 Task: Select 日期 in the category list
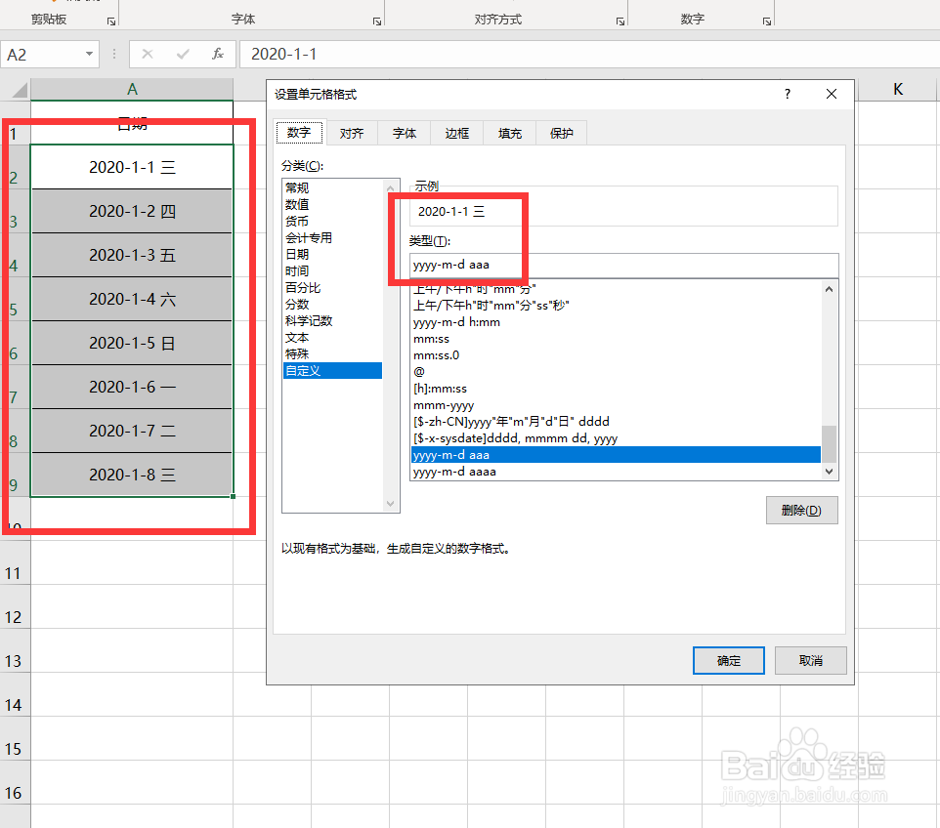333,255
